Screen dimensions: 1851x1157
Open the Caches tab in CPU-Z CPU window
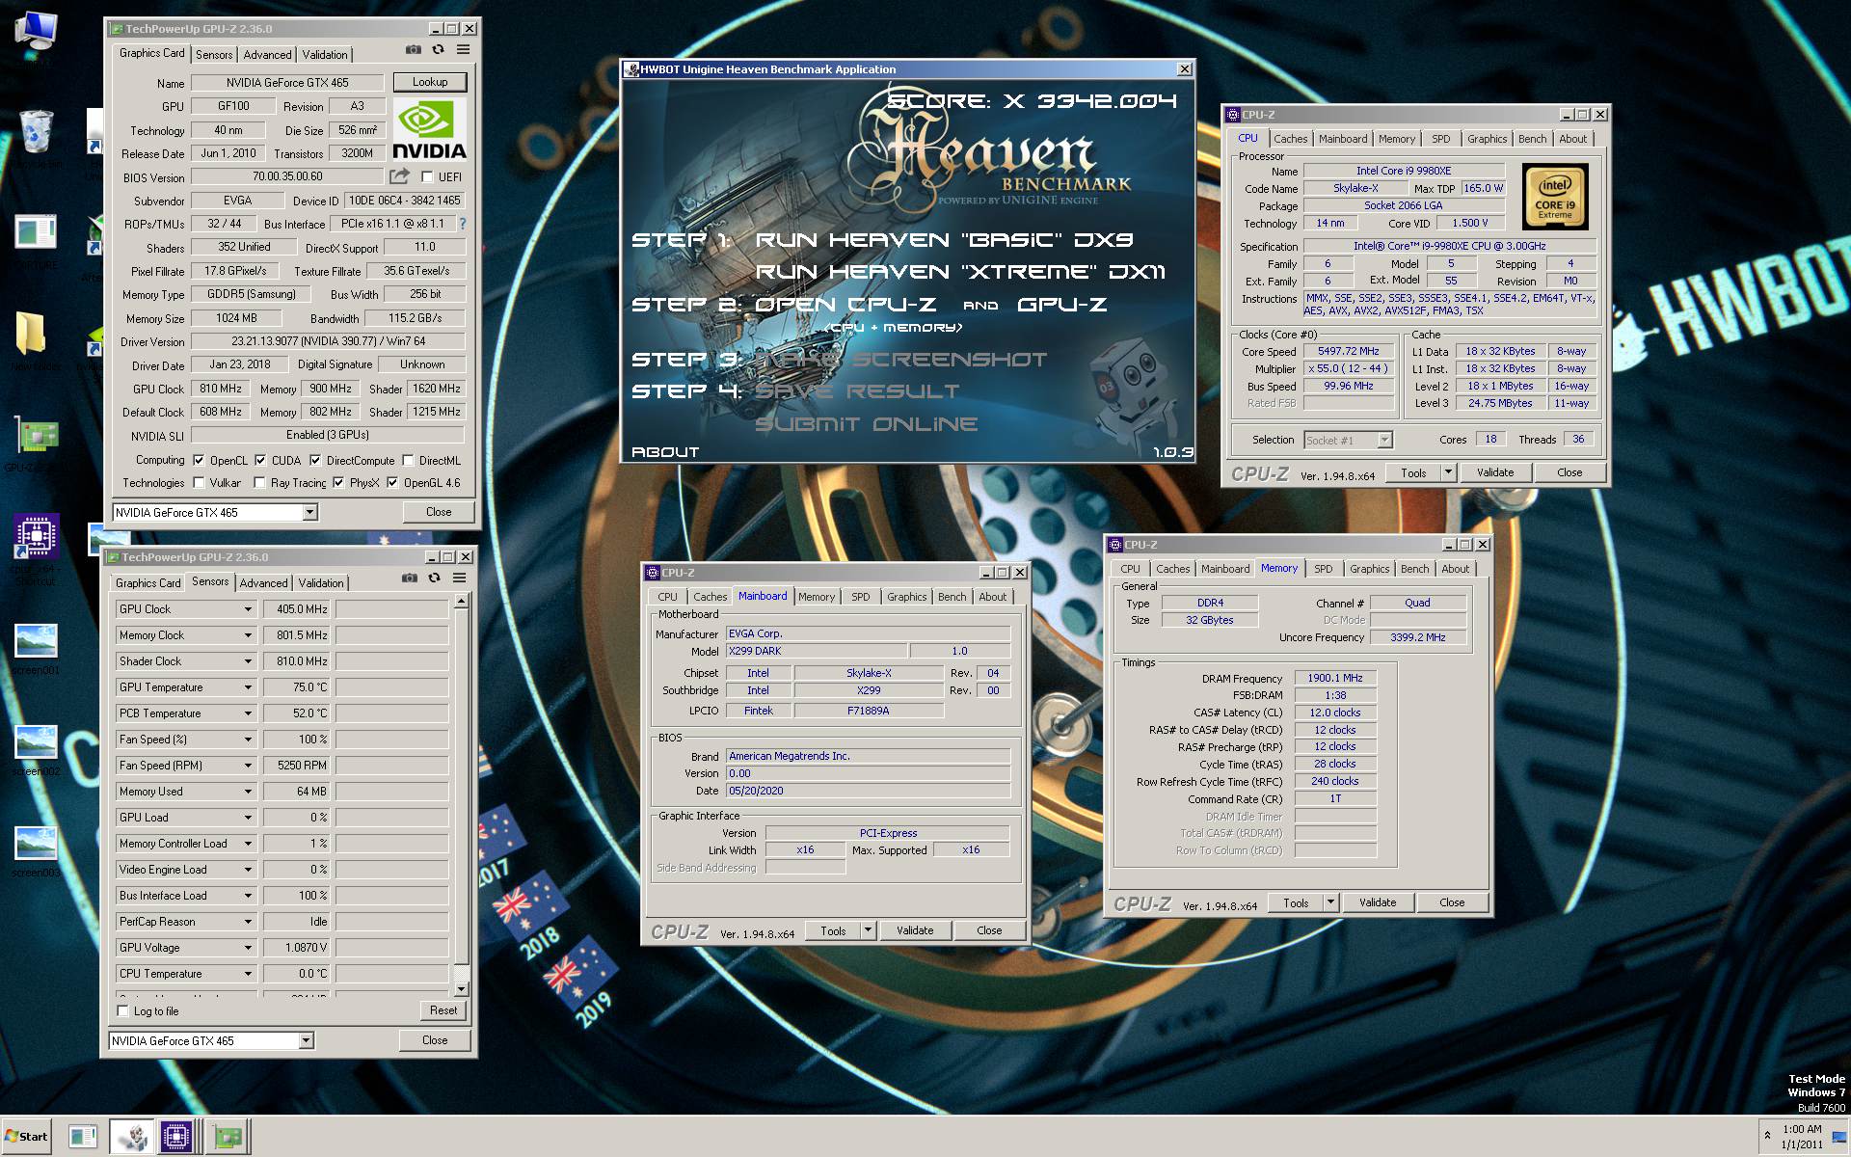click(x=1290, y=139)
